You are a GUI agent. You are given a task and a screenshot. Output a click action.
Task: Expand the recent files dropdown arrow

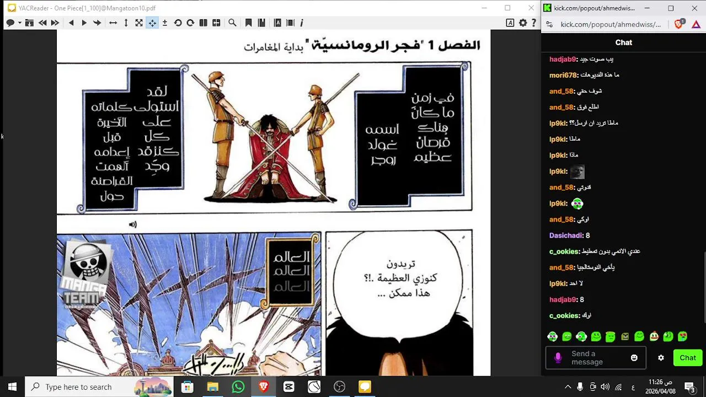coord(19,23)
